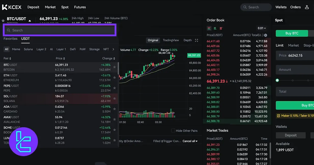This screenshot has width=314, height=165.
Task: Open the 0.01 price precision dropdown
Action: pyautogui.click(x=262, y=28)
